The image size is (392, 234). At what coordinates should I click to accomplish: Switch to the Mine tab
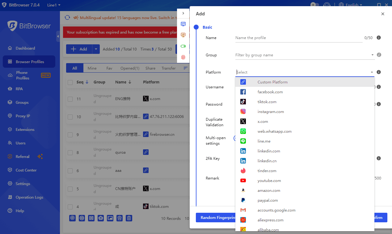pyautogui.click(x=92, y=68)
